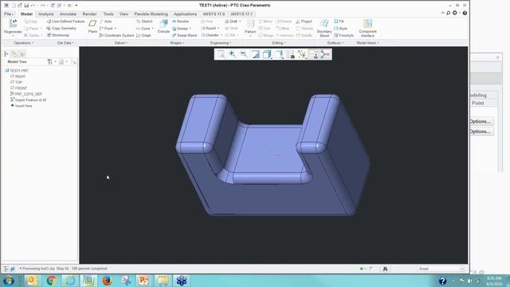Click the Graph datum tool
The image size is (510, 287).
click(x=143, y=35)
